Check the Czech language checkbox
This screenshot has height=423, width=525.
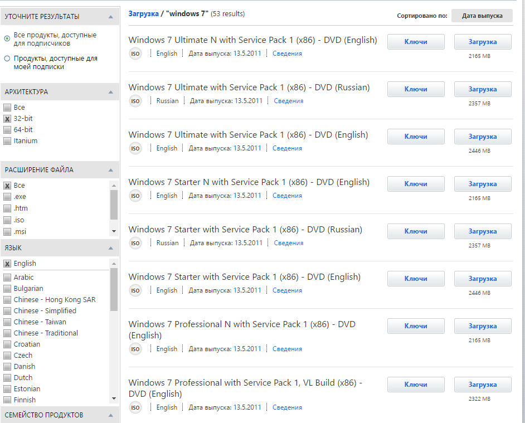[x=7, y=356]
